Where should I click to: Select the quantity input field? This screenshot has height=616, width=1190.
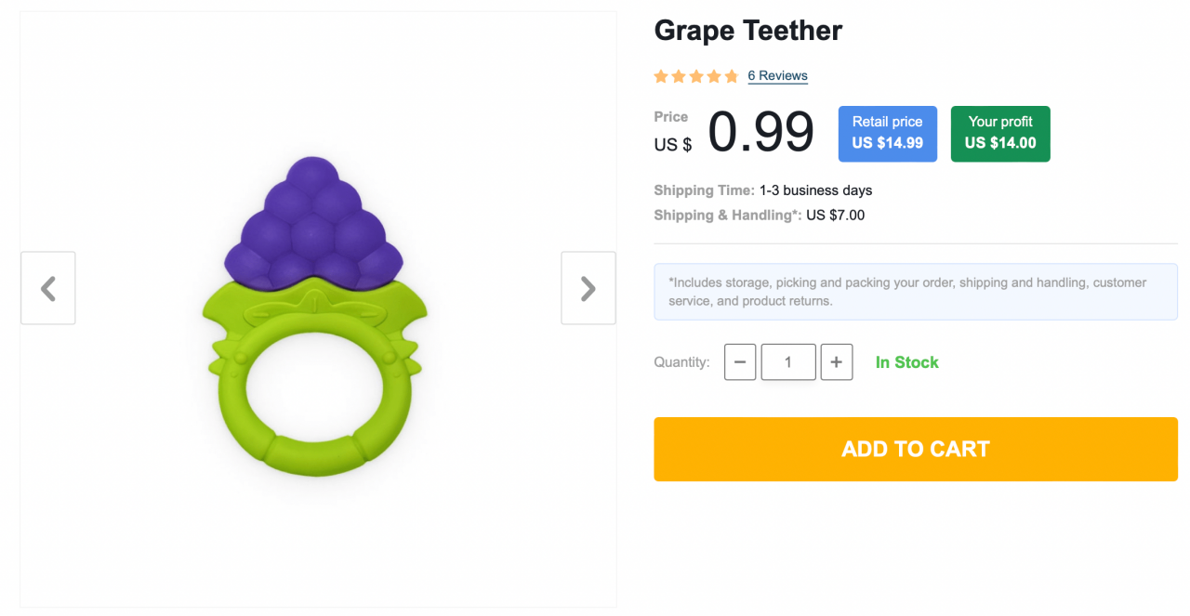click(x=787, y=361)
